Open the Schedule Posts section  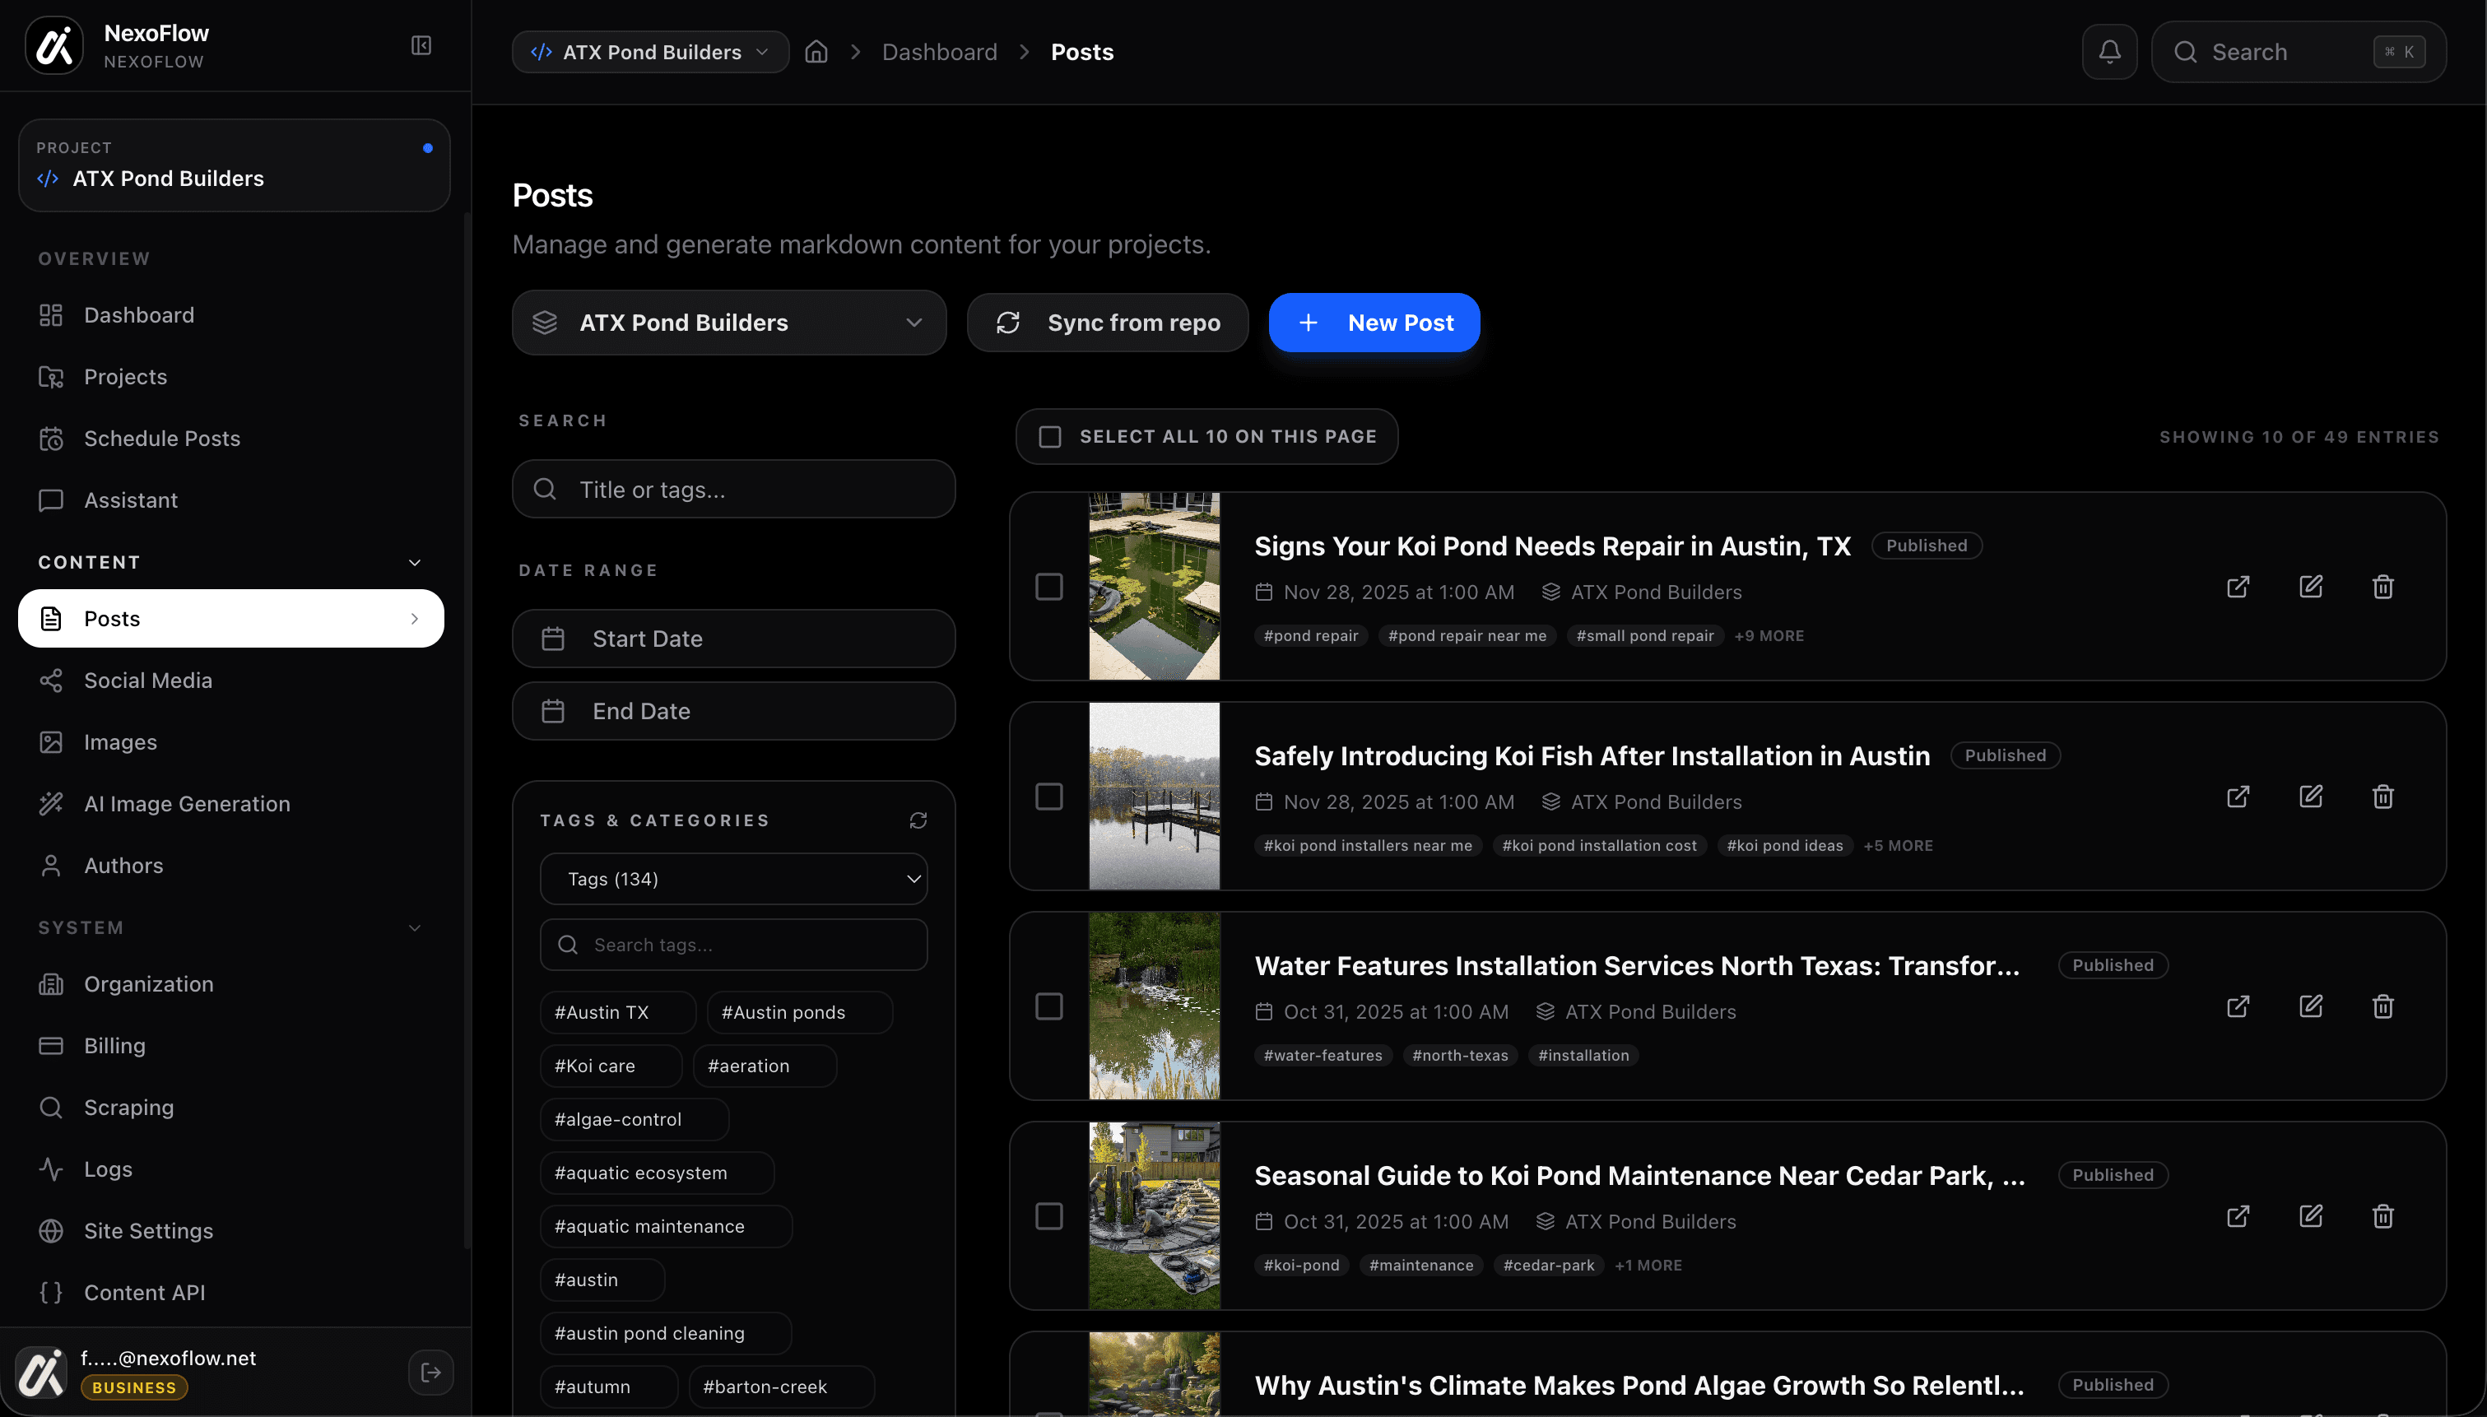160,438
